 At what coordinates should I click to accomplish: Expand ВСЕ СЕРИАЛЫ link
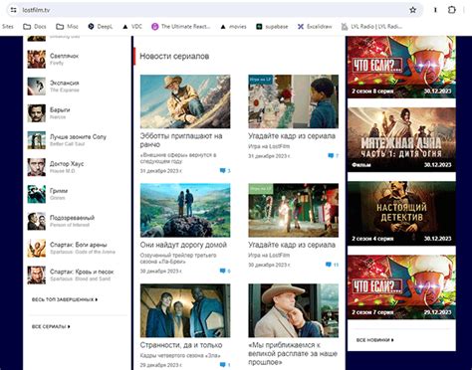tap(51, 326)
